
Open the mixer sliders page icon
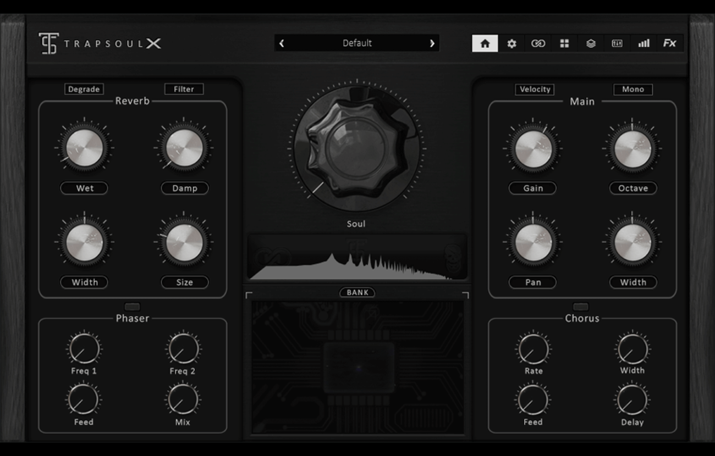tap(617, 43)
